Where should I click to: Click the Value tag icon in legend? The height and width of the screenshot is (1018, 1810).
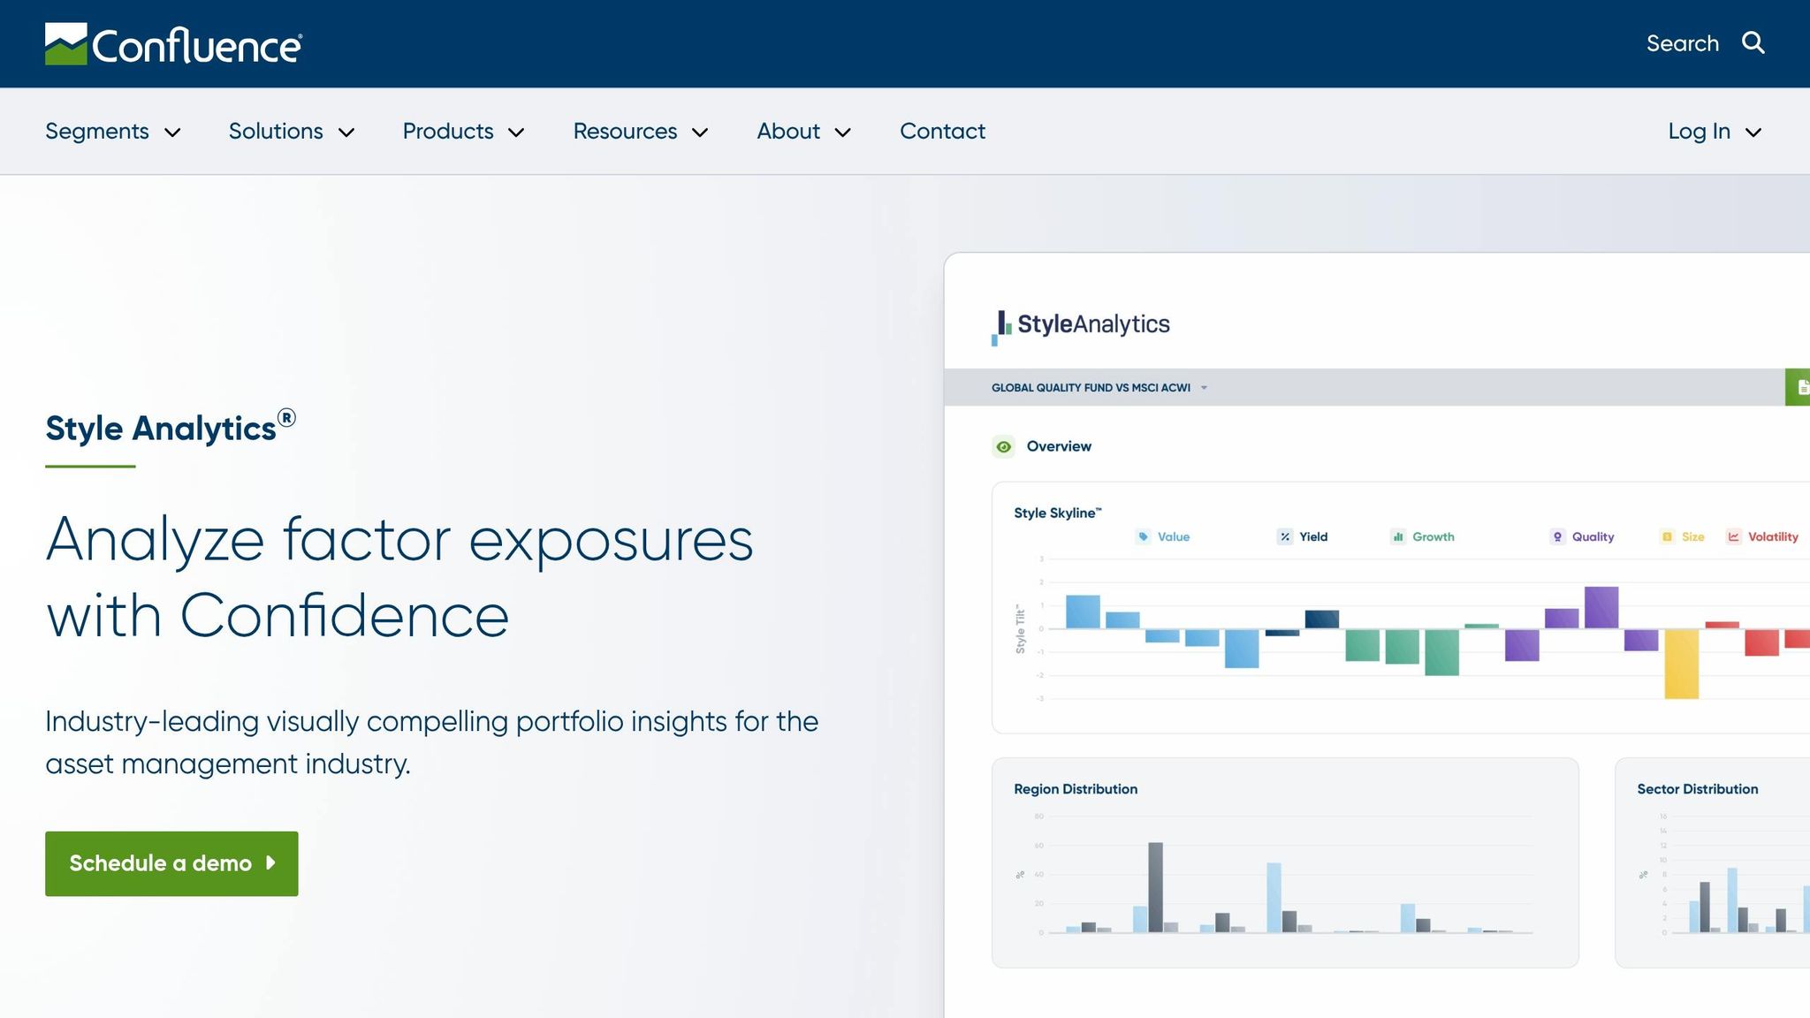(1144, 536)
